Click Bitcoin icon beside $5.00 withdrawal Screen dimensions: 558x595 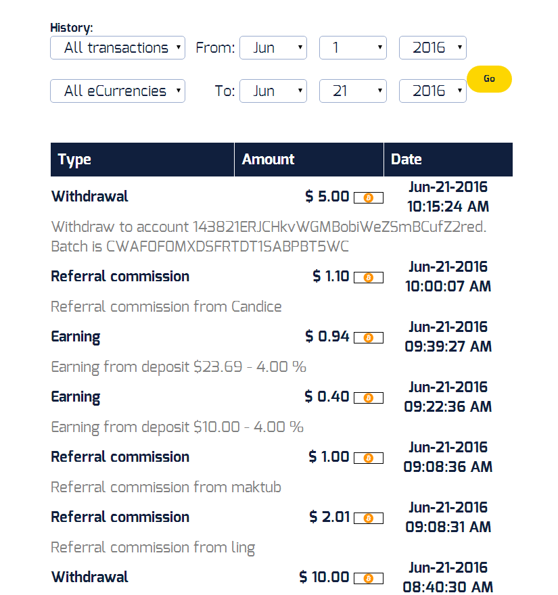pos(368,197)
